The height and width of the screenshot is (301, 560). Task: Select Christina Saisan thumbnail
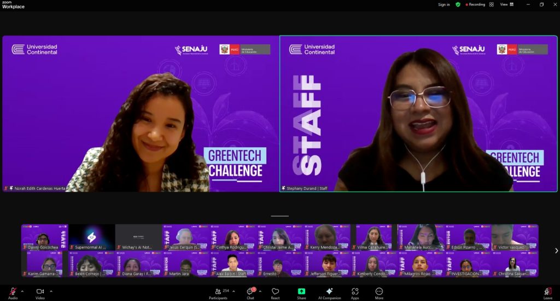click(515, 264)
